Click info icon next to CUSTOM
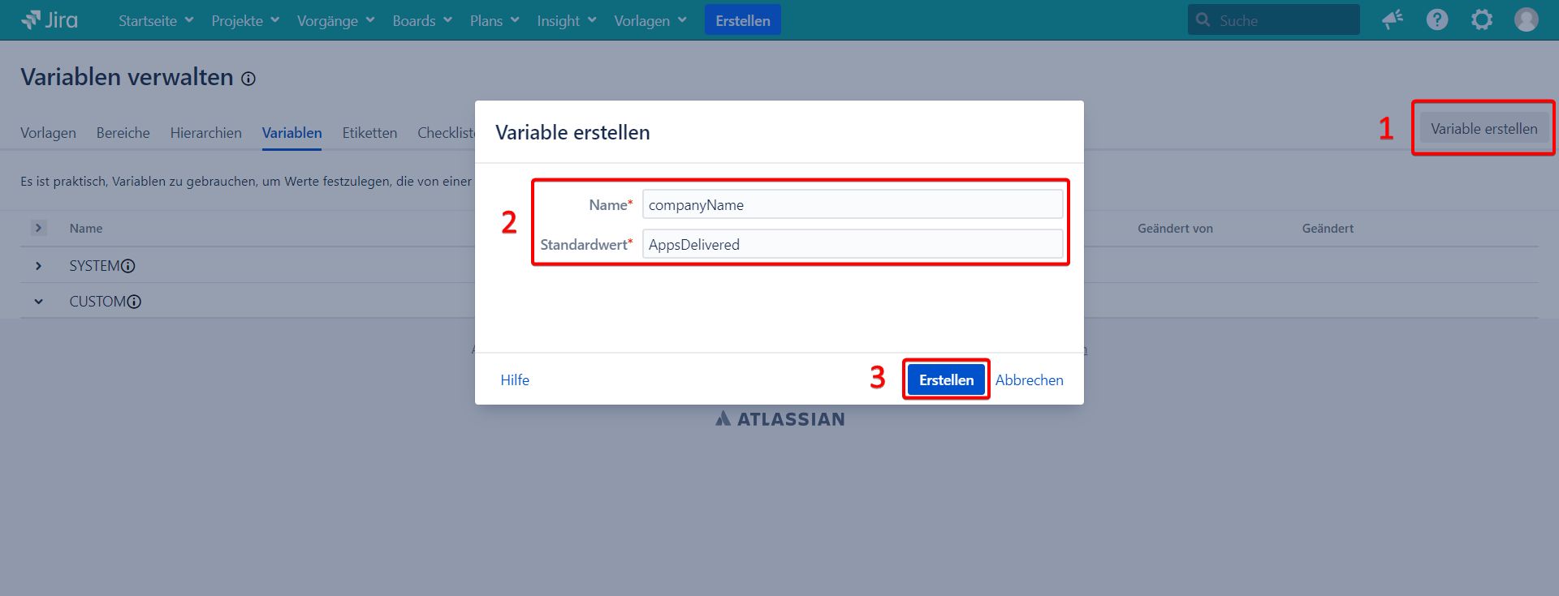 coord(135,302)
